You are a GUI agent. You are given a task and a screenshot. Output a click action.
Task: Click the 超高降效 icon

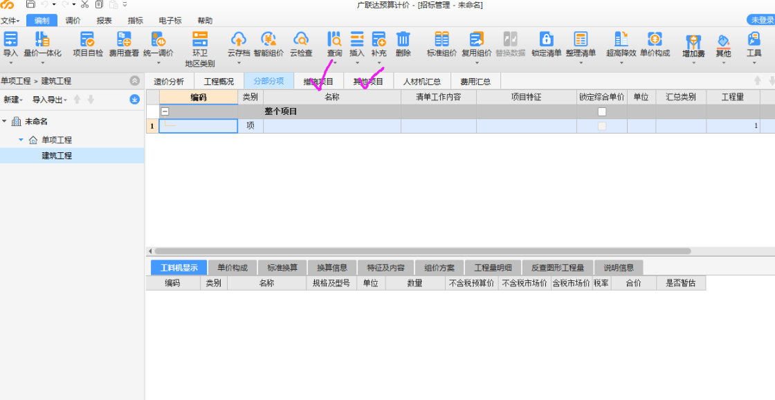(621, 39)
